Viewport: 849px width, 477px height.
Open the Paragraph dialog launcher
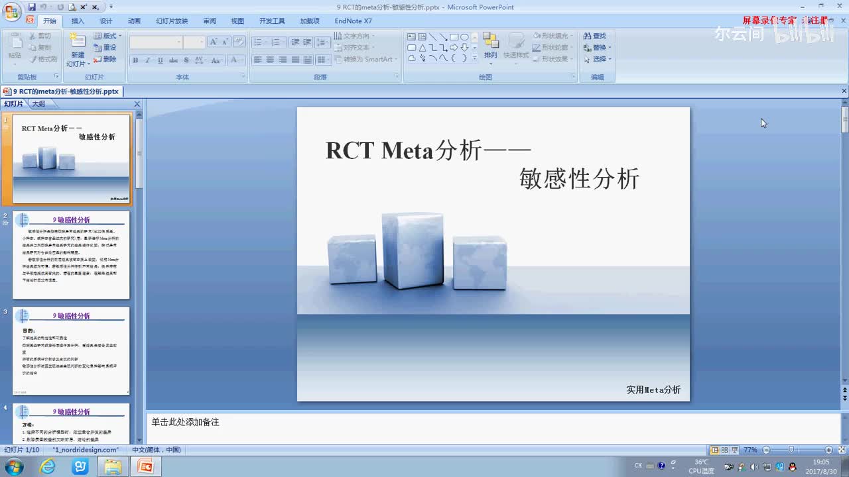(397, 76)
